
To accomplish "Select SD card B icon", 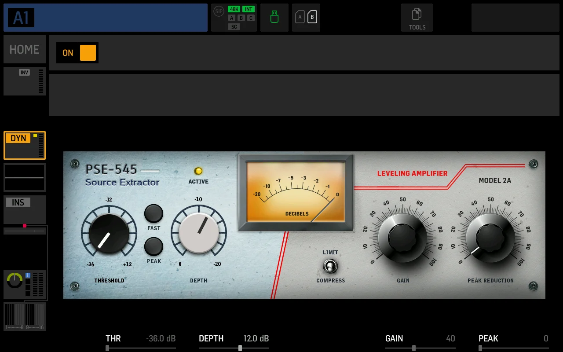I will 312,17.
